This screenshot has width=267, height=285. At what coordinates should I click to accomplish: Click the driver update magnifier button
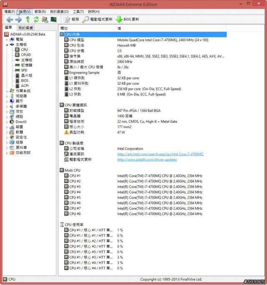tap(97, 20)
